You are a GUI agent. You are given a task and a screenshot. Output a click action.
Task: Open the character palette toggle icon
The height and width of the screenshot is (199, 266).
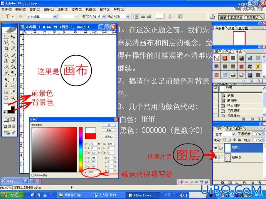[x=180, y=17]
